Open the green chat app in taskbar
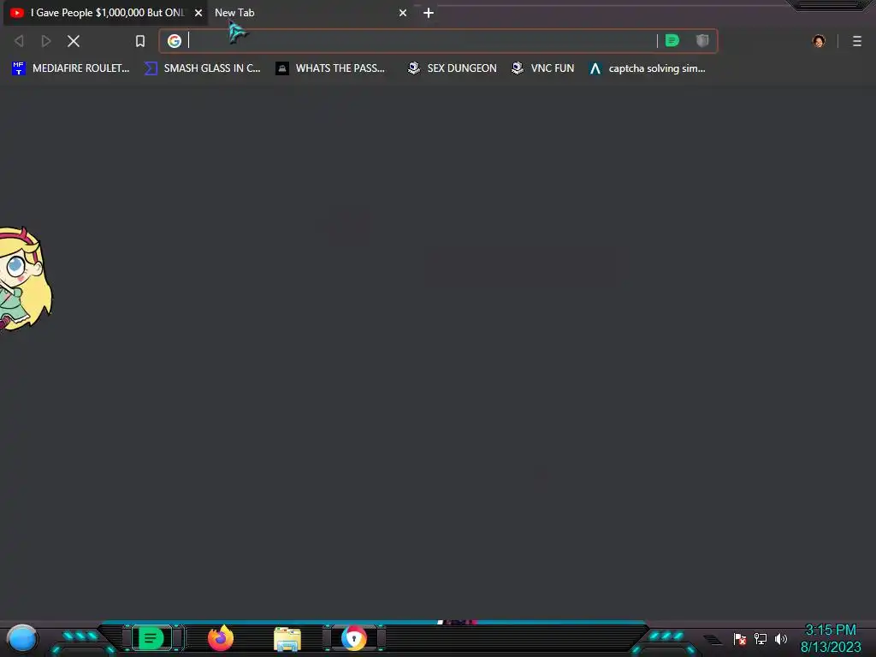876x657 pixels. [151, 638]
